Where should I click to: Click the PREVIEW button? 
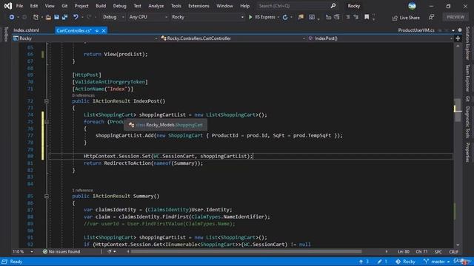click(x=455, y=17)
